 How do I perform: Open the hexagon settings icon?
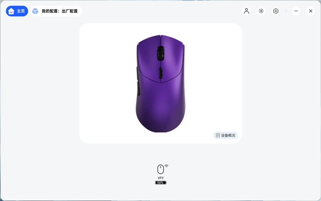[276, 11]
